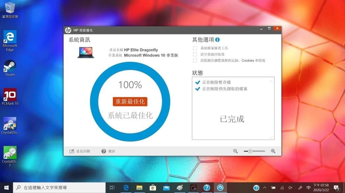Viewport: 345px width, 193px height.
Task: Check the 清空資源回收筒 option
Action: pos(195,54)
